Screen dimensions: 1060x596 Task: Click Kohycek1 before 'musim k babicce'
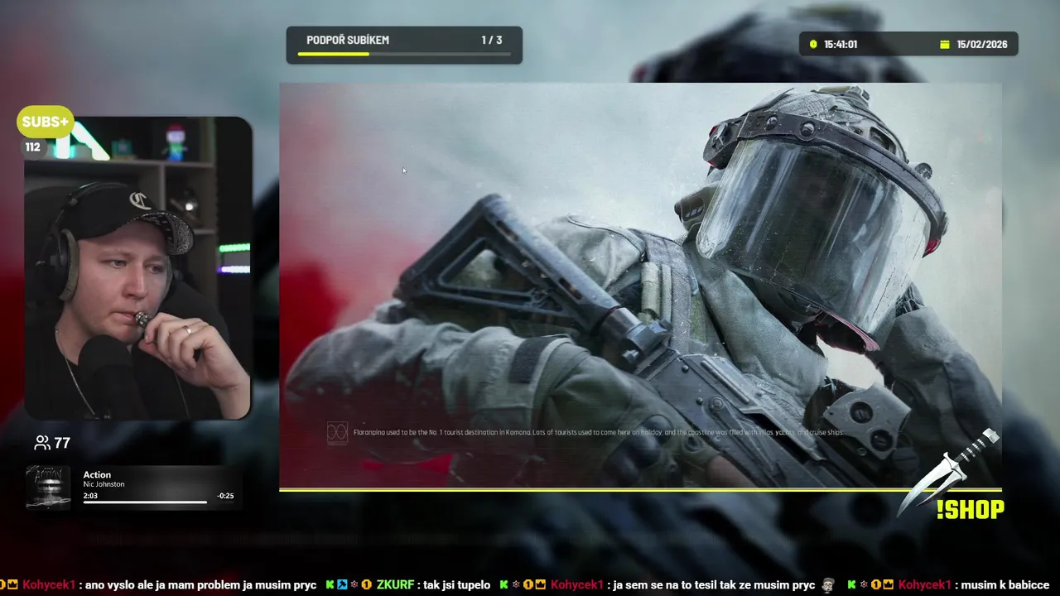(x=925, y=584)
